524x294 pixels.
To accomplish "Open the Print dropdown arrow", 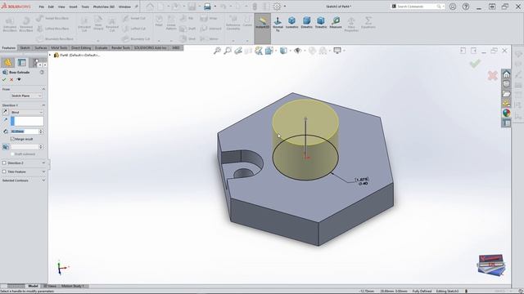I will tap(215, 7).
